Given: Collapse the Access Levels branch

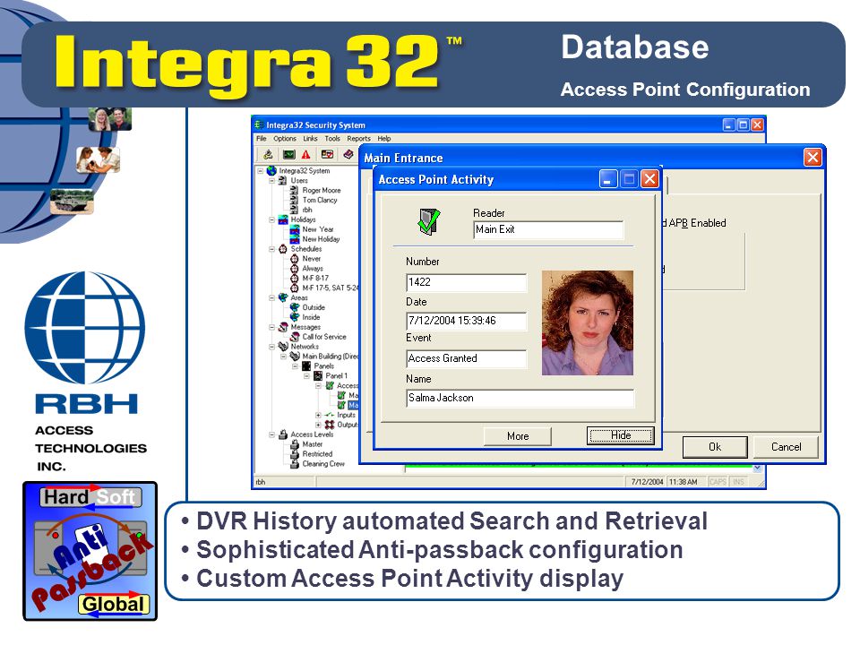Looking at the screenshot, I should coord(272,434).
